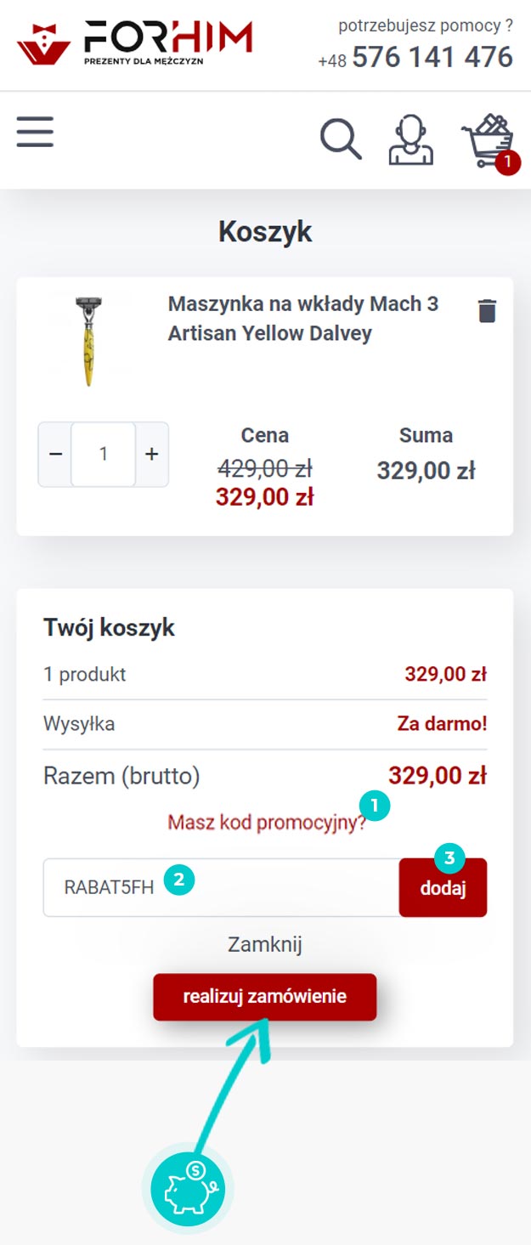Click the search magnifier icon
The width and height of the screenshot is (531, 1245).
click(341, 139)
